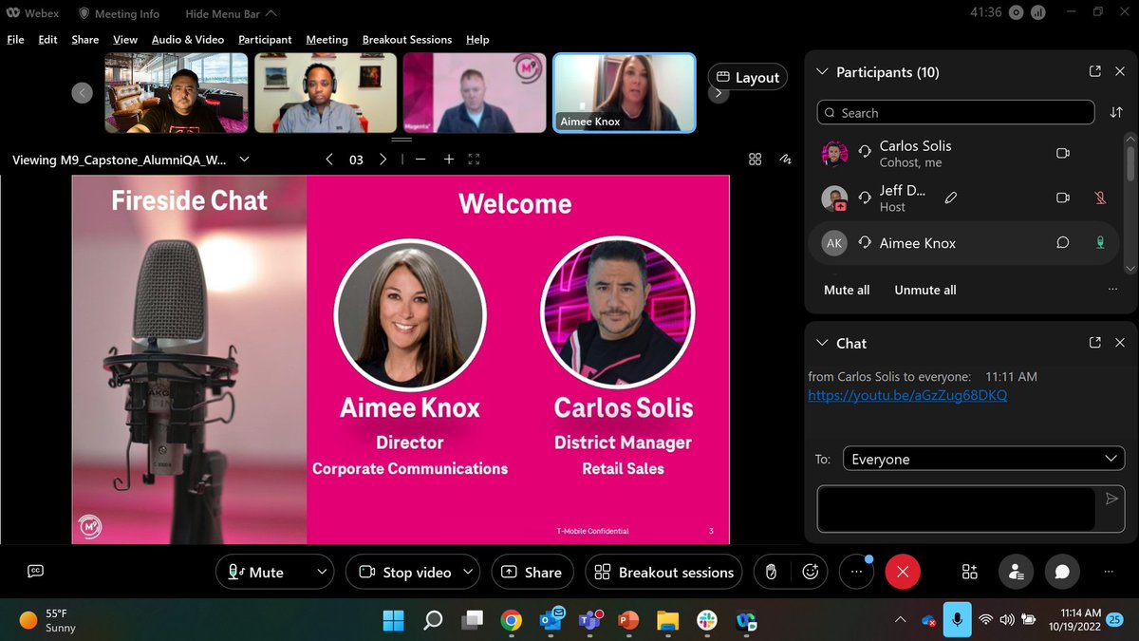Open the Share menu in menu bar
The width and height of the screenshot is (1139, 641).
(x=84, y=39)
